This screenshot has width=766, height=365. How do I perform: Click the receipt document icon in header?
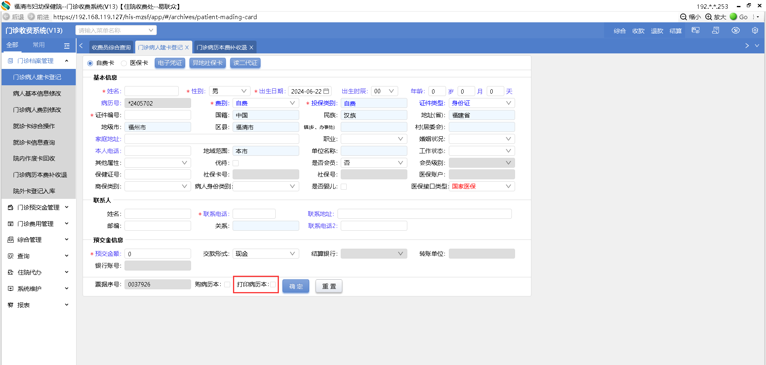(716, 31)
